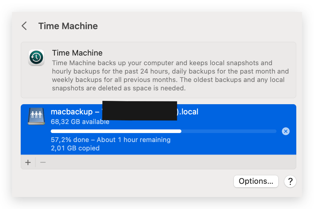Click the plus icon to add backup disk
Screen dimensions: 314x209
(28, 162)
